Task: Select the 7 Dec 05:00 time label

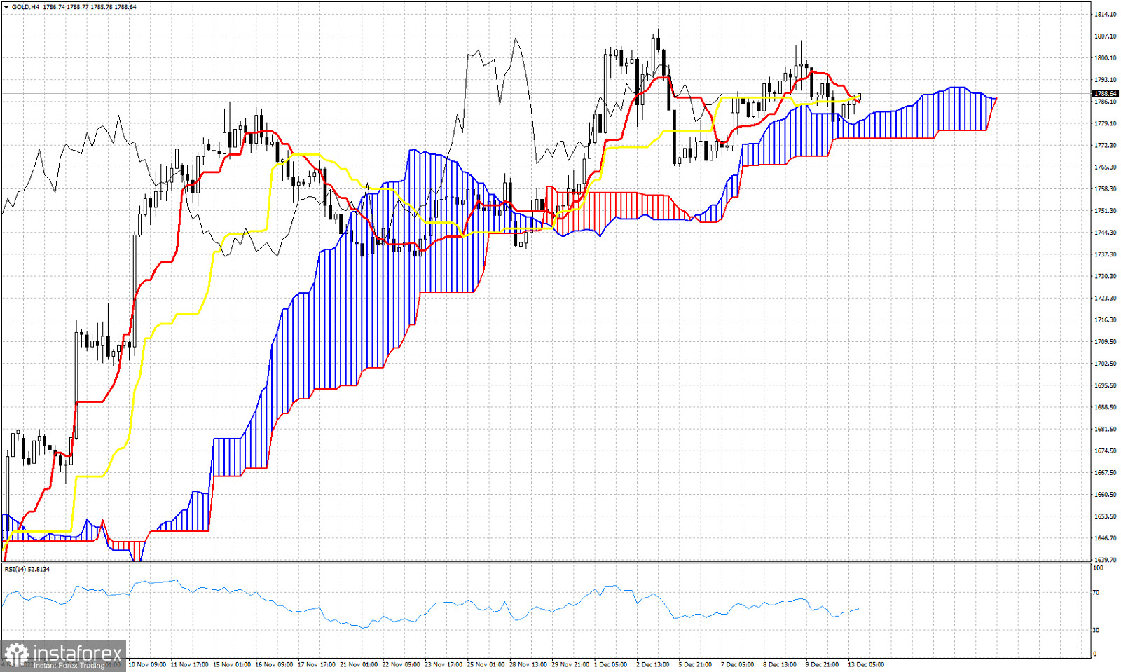Action: coord(738,664)
